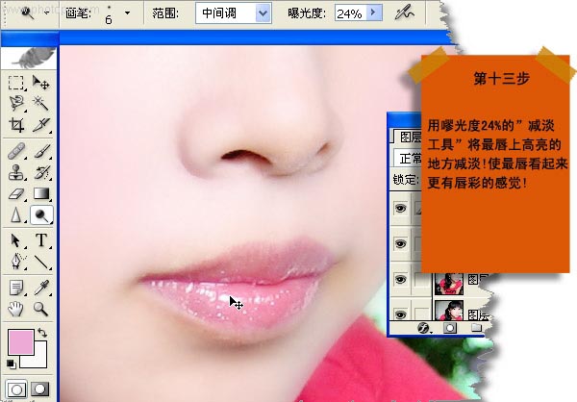Hide the top layer via eye icon
577x402 pixels.
[401, 206]
